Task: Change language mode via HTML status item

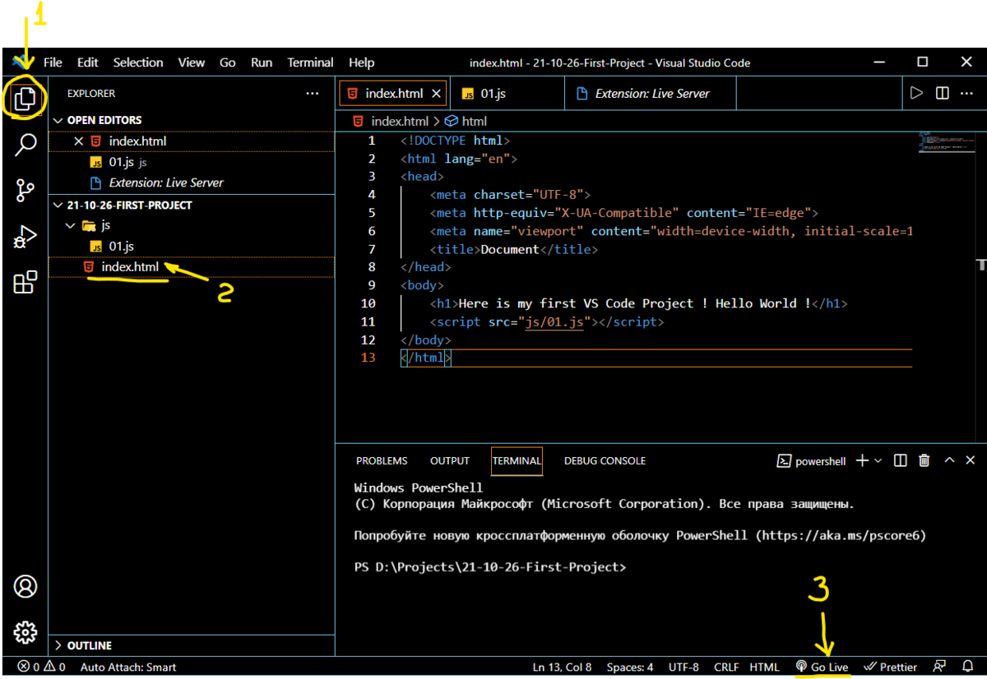Action: click(764, 667)
